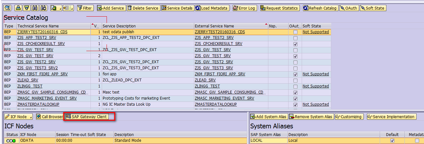Click the Details magnifier icon in toolbar
The image size is (424, 144).
tap(7, 8)
